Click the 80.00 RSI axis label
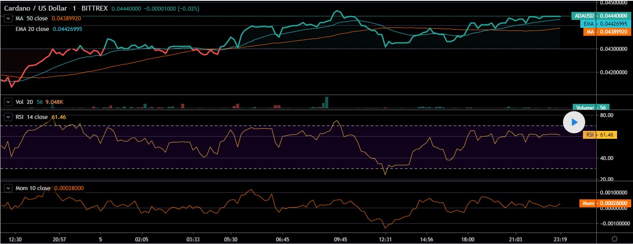 pos(607,115)
